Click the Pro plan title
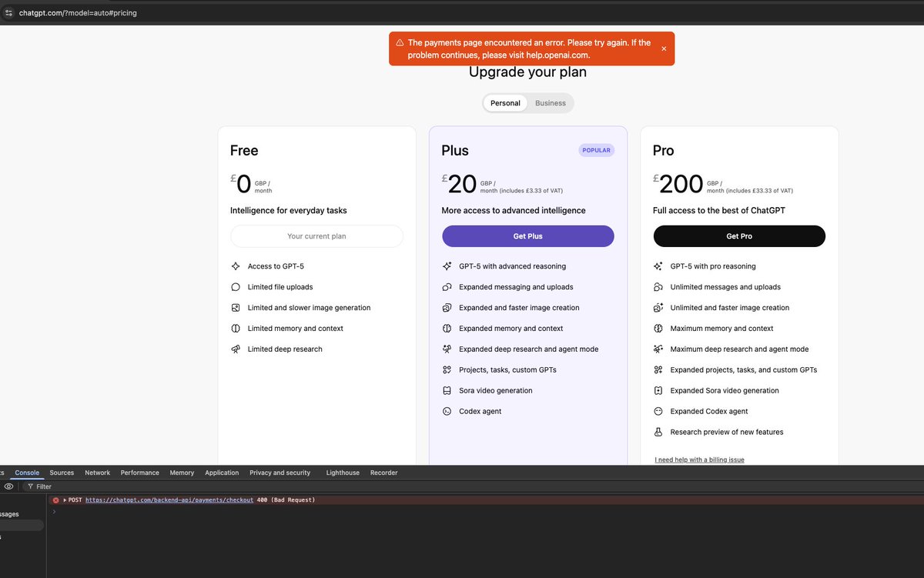 point(664,151)
